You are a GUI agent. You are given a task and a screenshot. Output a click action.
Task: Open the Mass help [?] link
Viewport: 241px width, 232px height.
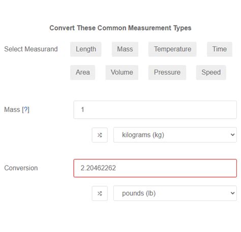click(x=26, y=110)
